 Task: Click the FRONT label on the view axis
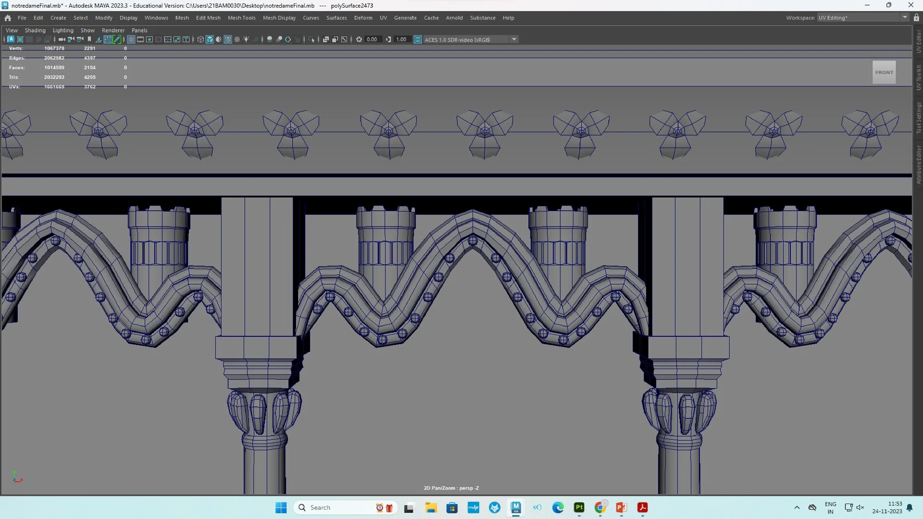pos(884,72)
